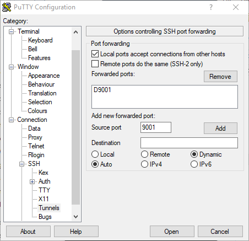Expand the Auth tree node
This screenshot has height=241, width=249.
click(x=33, y=182)
